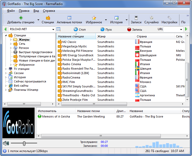Adjust the volume slider handle
This screenshot has width=192, height=156.
click(x=24, y=143)
